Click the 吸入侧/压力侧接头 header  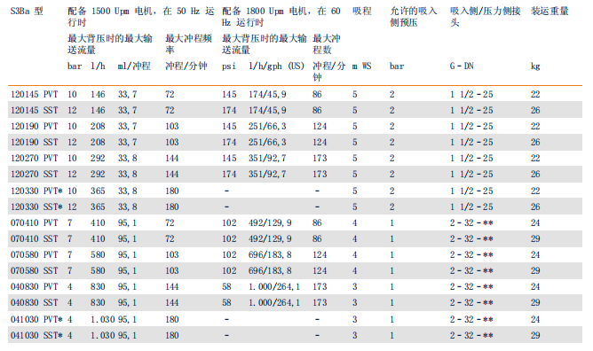coord(486,17)
